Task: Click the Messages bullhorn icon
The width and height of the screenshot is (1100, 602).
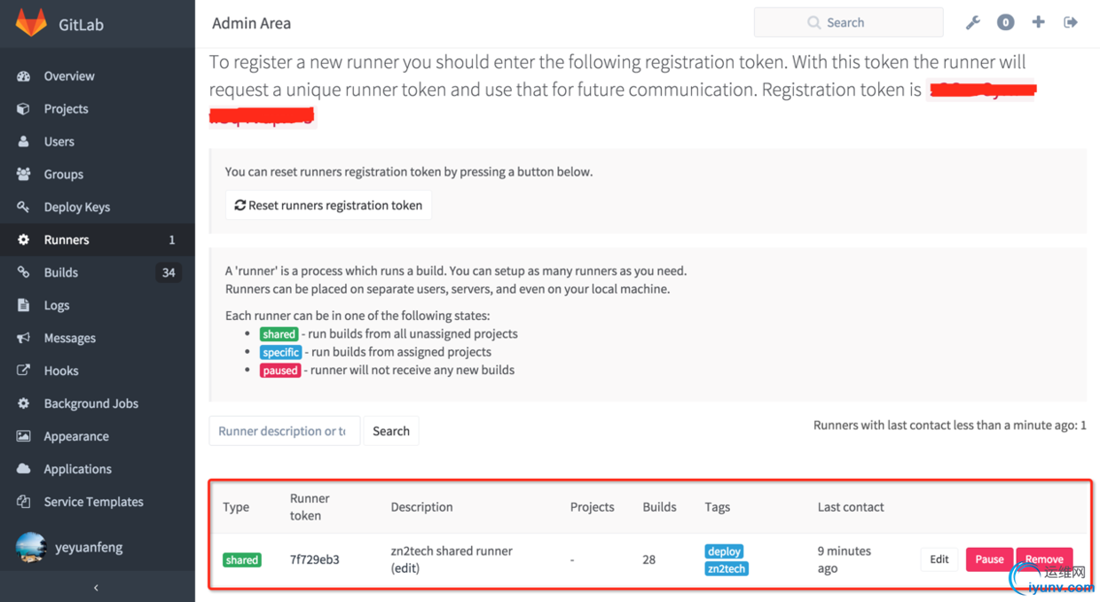Action: click(24, 339)
